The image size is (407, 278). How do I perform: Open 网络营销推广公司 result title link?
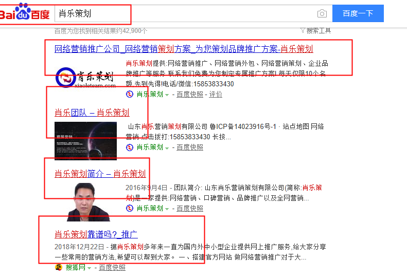(x=184, y=49)
